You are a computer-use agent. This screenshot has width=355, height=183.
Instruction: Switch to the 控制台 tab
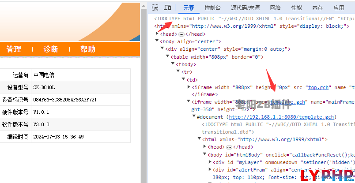212,7
